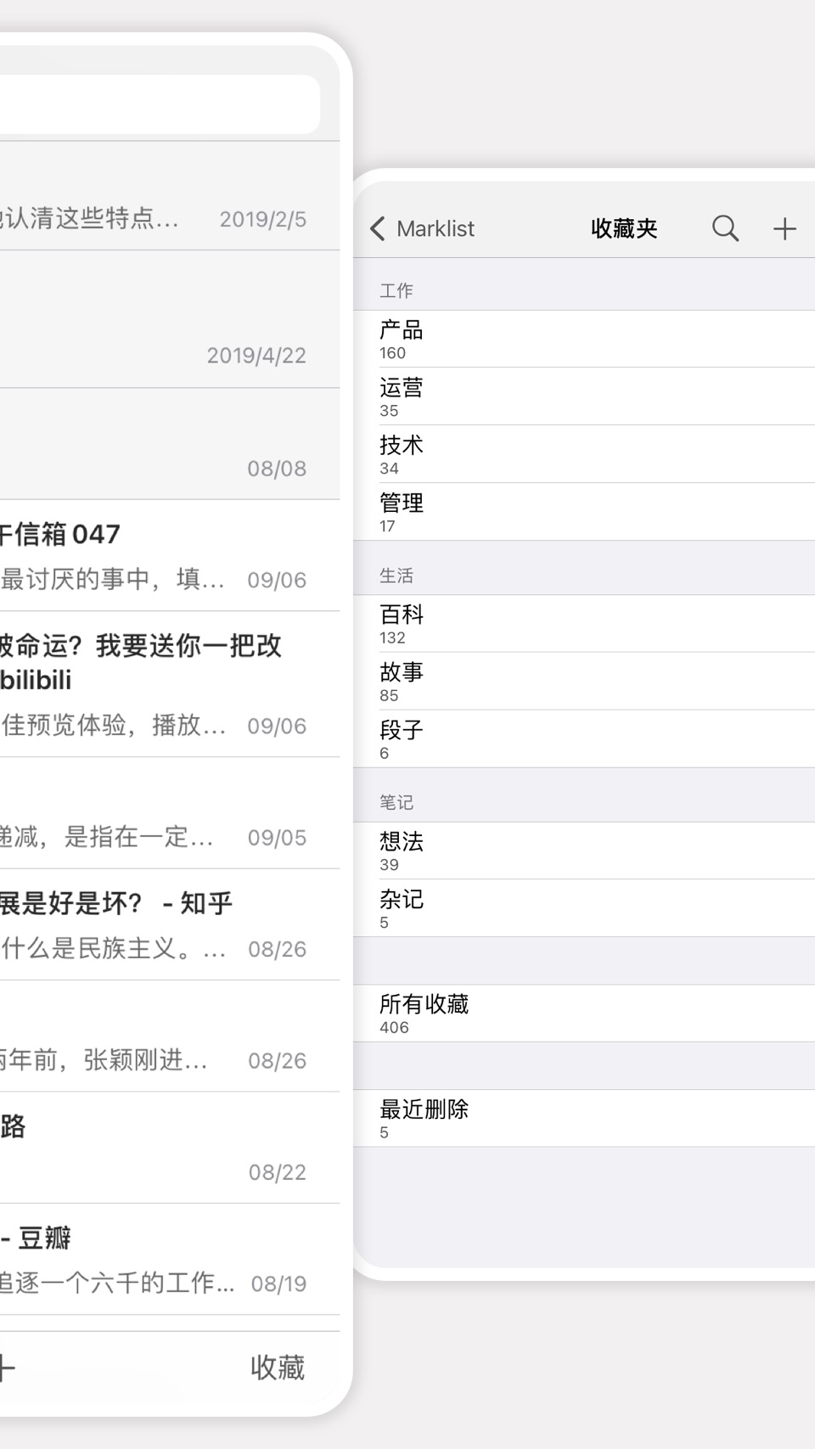The image size is (815, 1449).
Task: Add a new folder with plus icon
Action: click(784, 228)
